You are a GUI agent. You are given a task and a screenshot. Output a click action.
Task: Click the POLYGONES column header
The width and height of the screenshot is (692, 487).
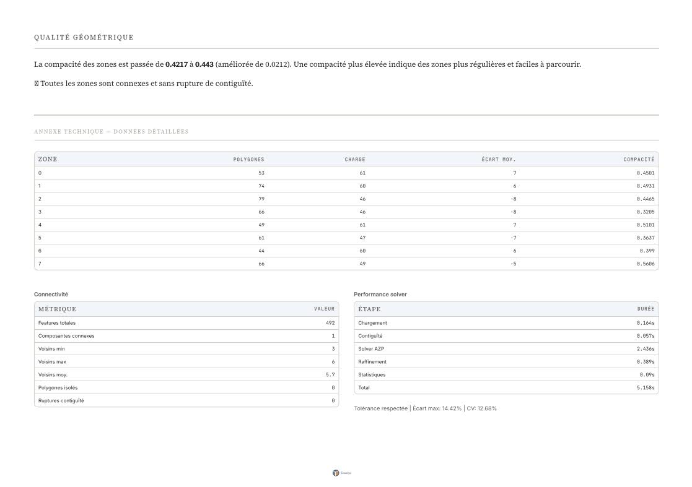click(x=249, y=160)
